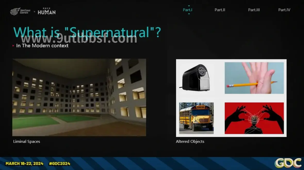Click the yellow school bus photo
This screenshot has width=304, height=170.
(196, 118)
